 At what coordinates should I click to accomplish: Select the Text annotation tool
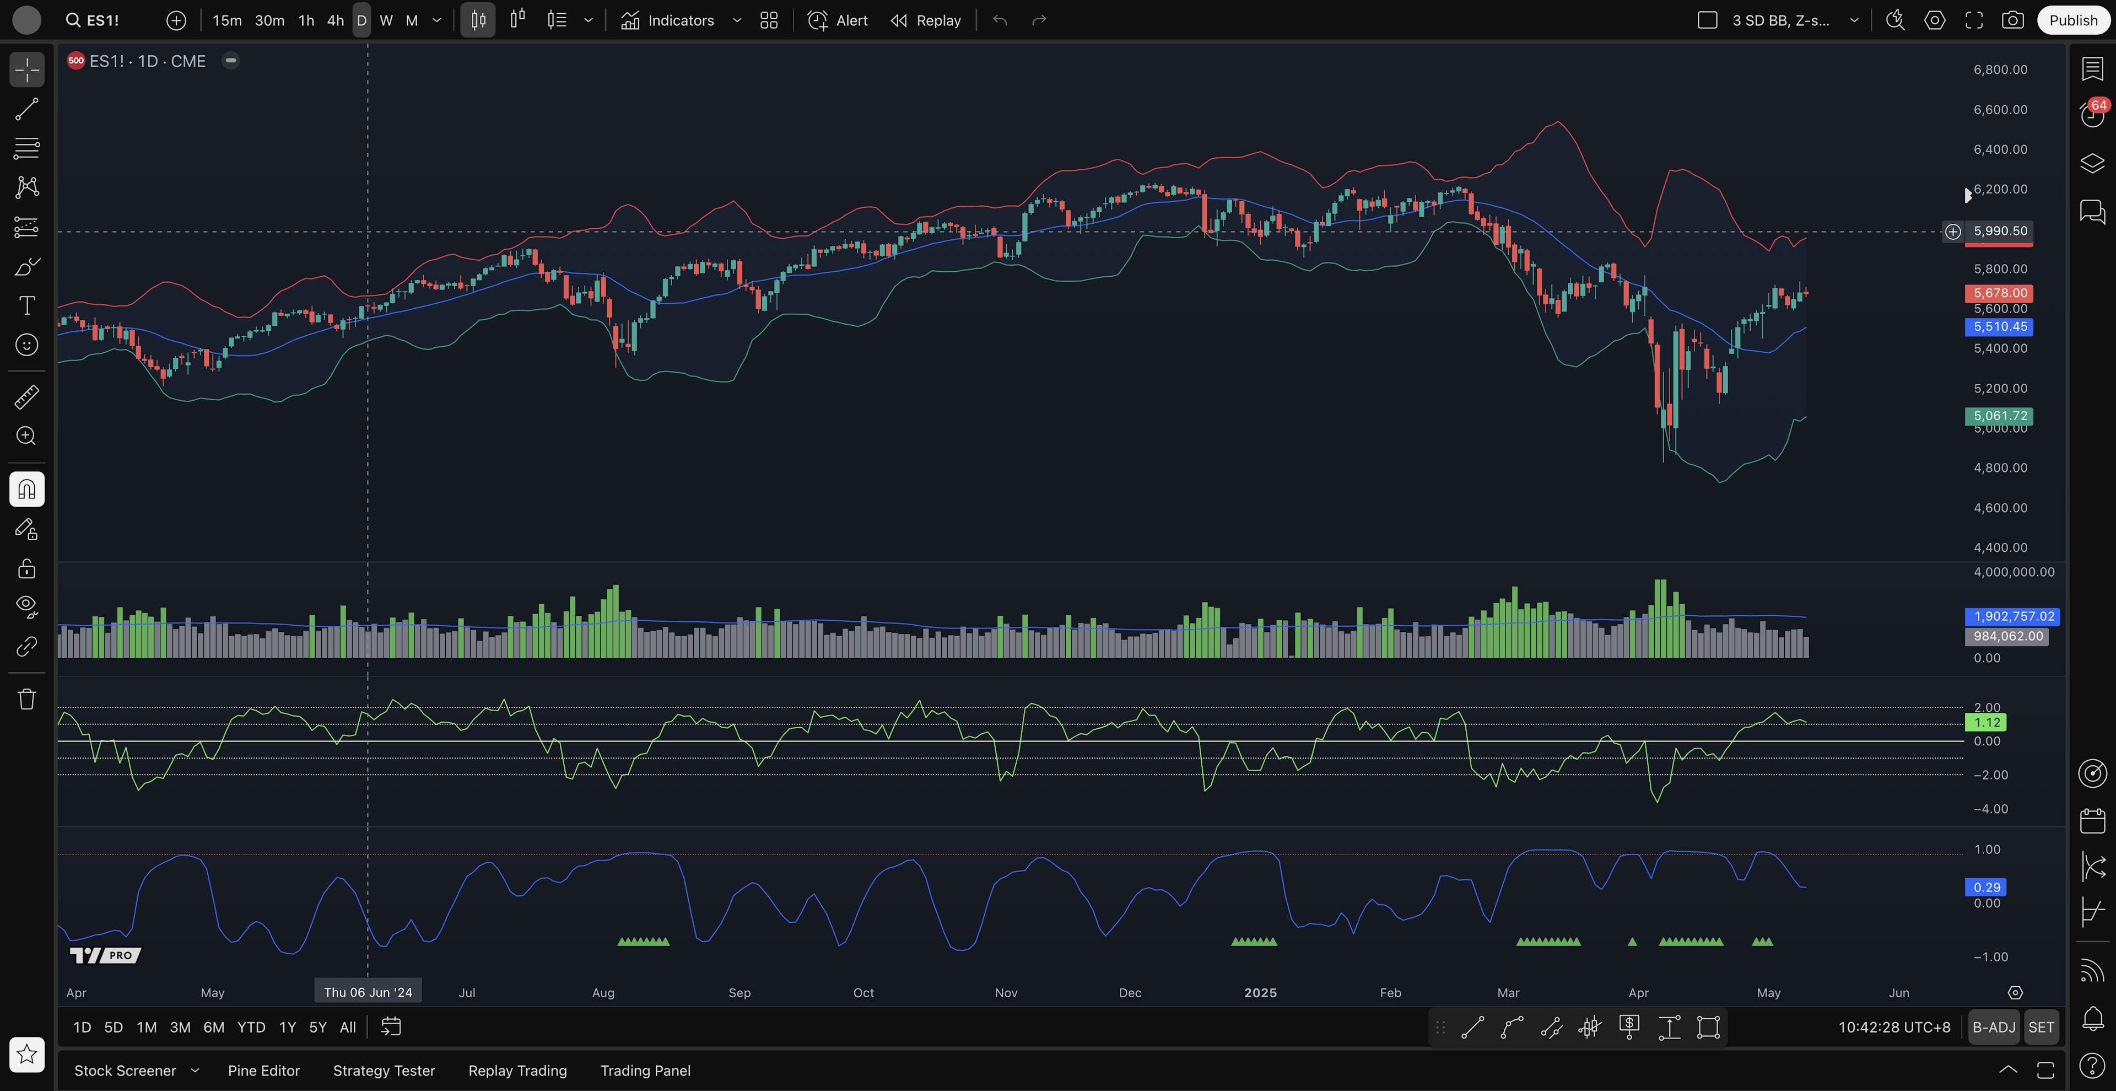(26, 305)
